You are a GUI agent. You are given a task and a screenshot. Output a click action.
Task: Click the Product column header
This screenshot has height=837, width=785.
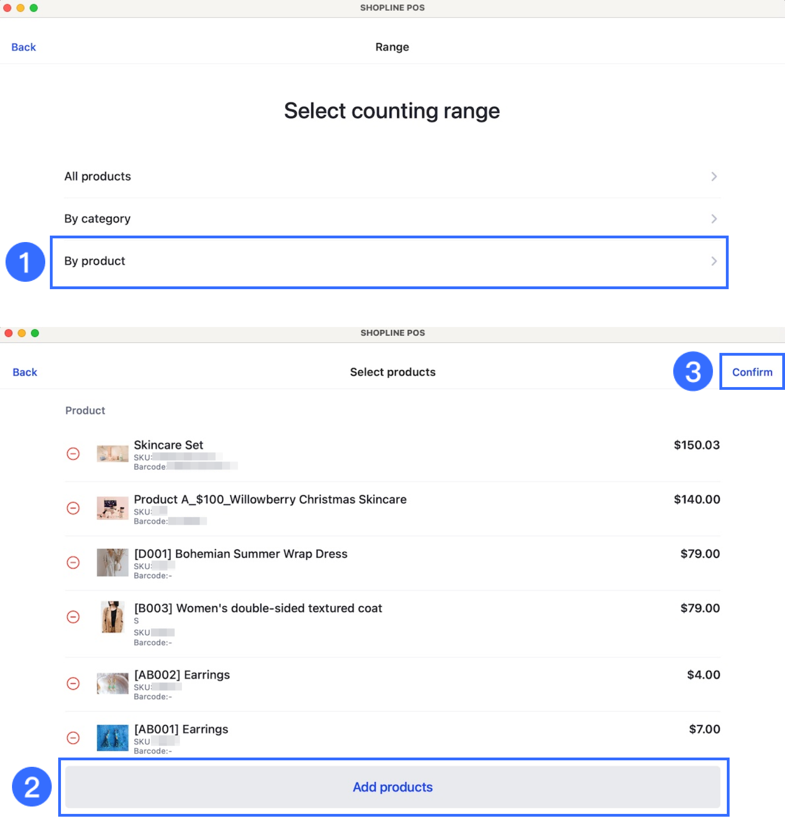pyautogui.click(x=85, y=411)
